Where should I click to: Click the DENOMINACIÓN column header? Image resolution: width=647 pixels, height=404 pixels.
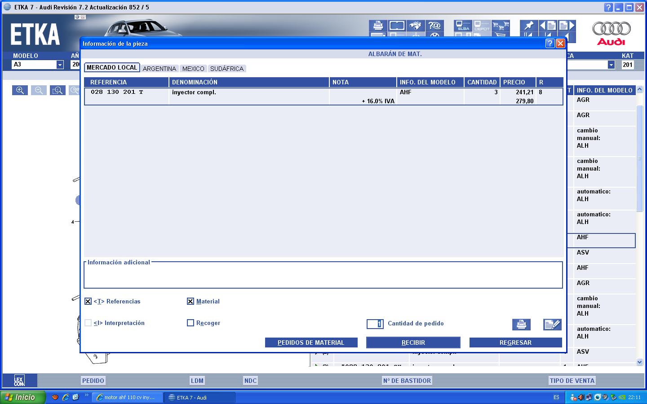pos(249,82)
